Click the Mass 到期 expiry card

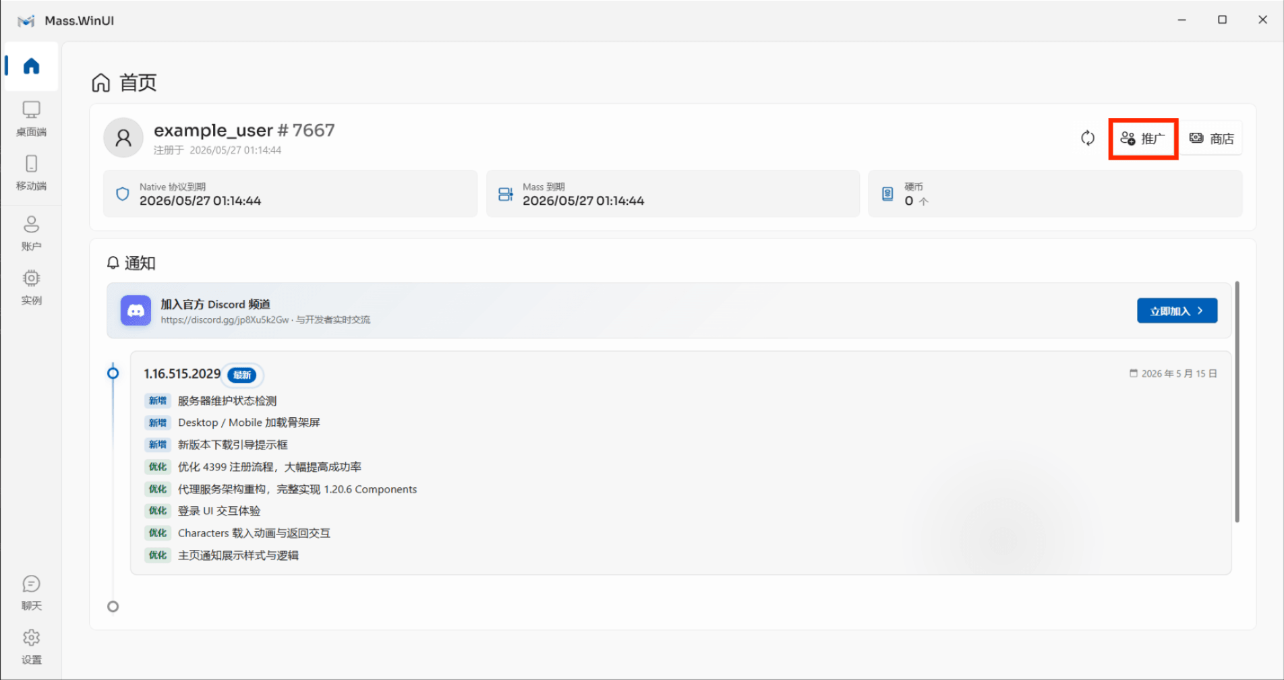point(673,194)
